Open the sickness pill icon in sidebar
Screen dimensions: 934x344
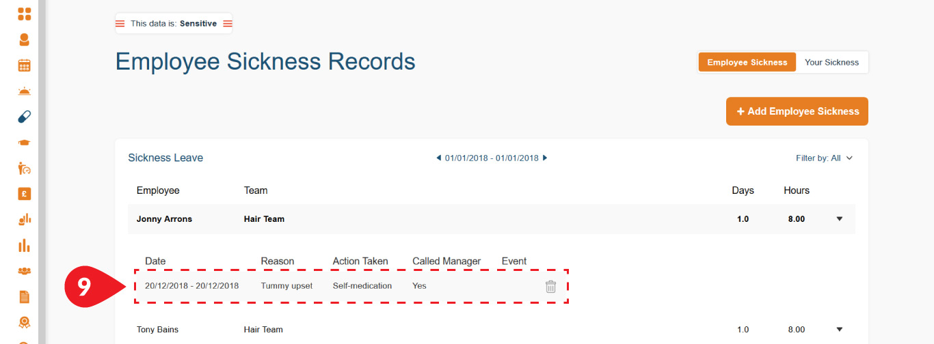pos(24,117)
